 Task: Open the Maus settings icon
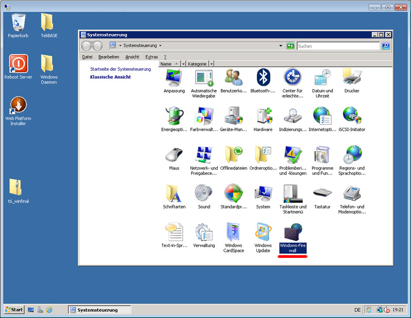pos(174,158)
